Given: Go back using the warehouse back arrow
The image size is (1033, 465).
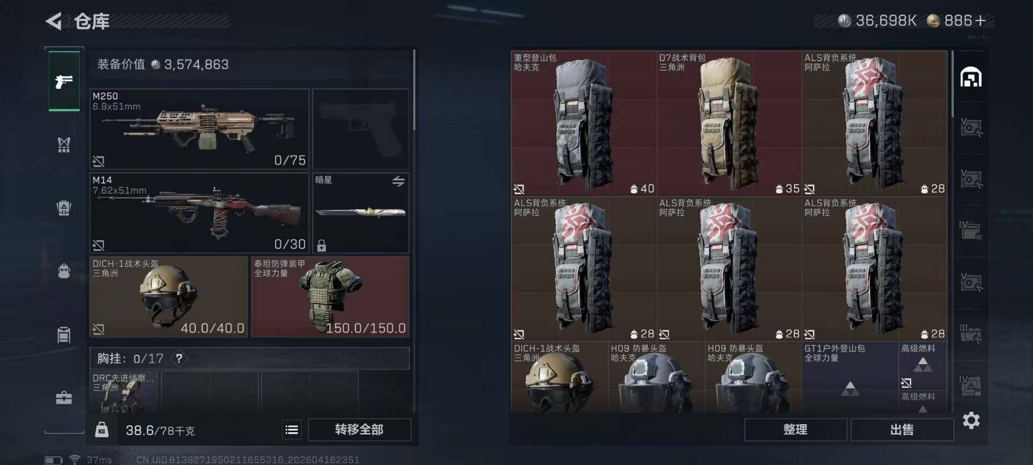Looking at the screenshot, I should (53, 21).
